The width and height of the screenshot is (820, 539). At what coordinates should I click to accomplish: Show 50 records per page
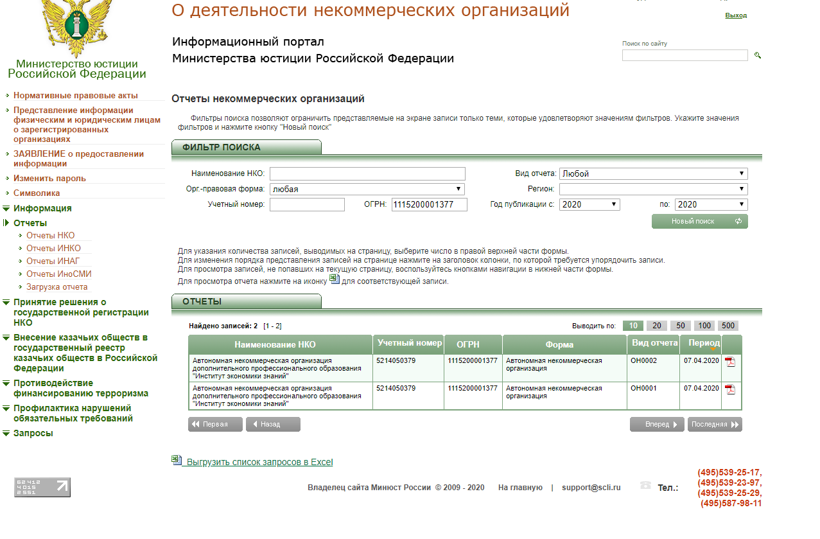680,326
